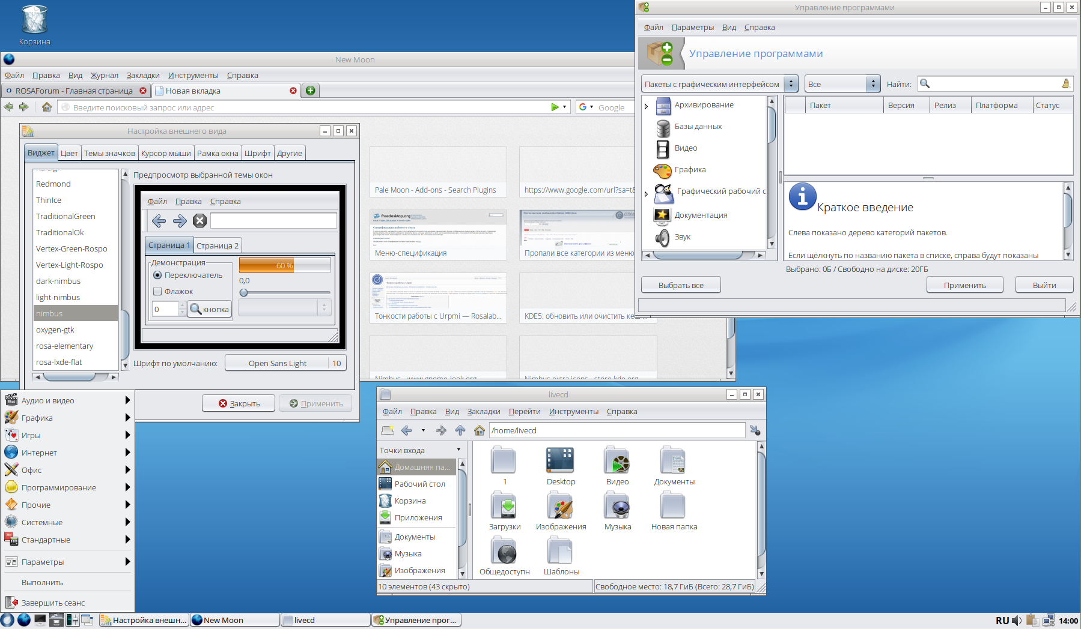Click the Выбрать все button
Screen dimensions: 1081x629
(680, 285)
